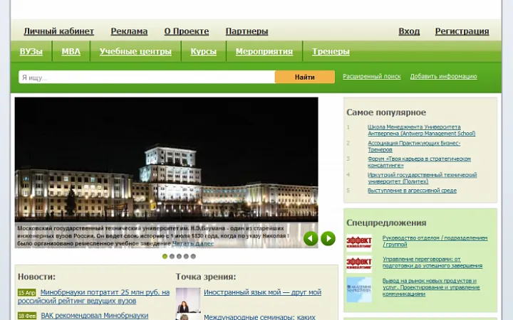Open Выступление в агрессивной среде link
This screenshot has width=513, height=320.
point(412,191)
